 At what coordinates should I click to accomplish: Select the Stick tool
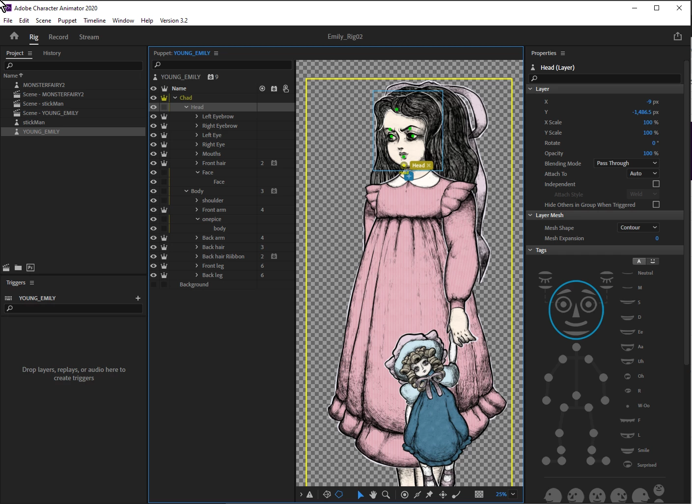[417, 495]
